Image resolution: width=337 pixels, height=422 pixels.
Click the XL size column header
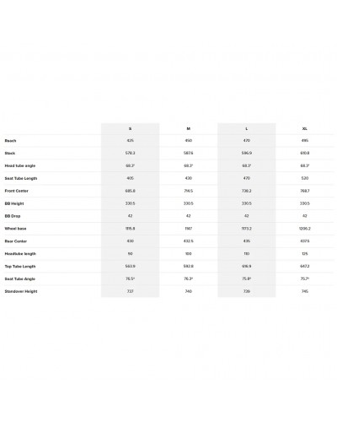tap(305, 128)
